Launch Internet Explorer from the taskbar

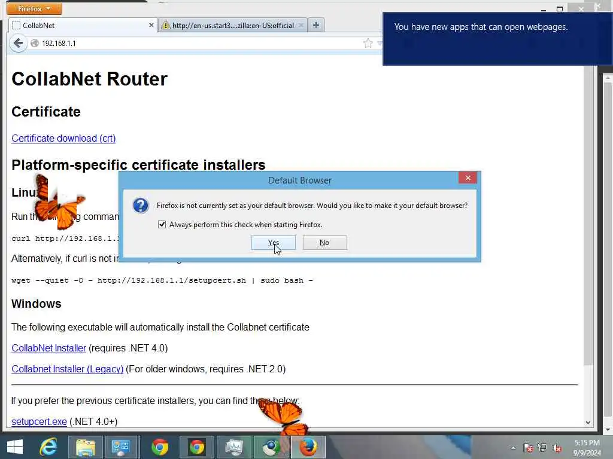tap(48, 447)
